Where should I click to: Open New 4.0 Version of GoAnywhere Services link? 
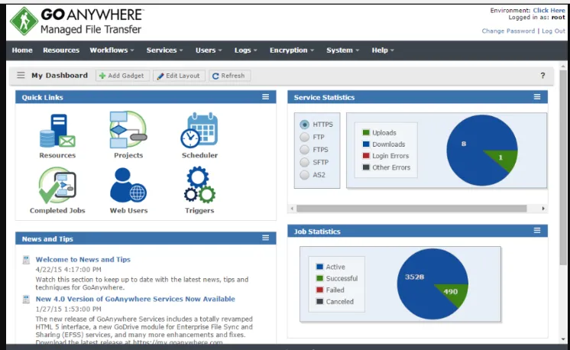point(135,299)
